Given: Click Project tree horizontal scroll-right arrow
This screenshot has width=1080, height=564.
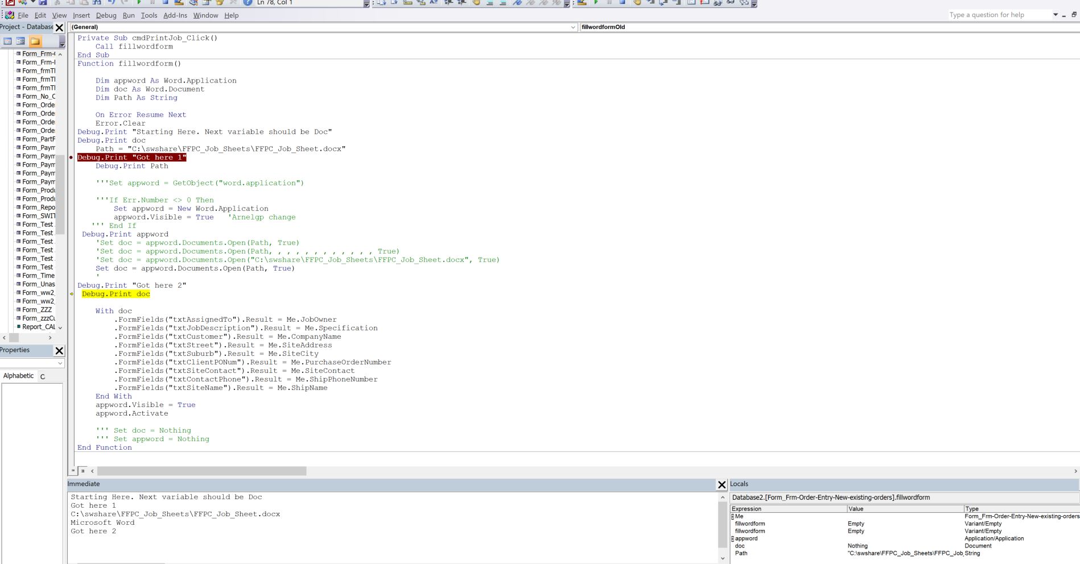Looking at the screenshot, I should (x=50, y=338).
